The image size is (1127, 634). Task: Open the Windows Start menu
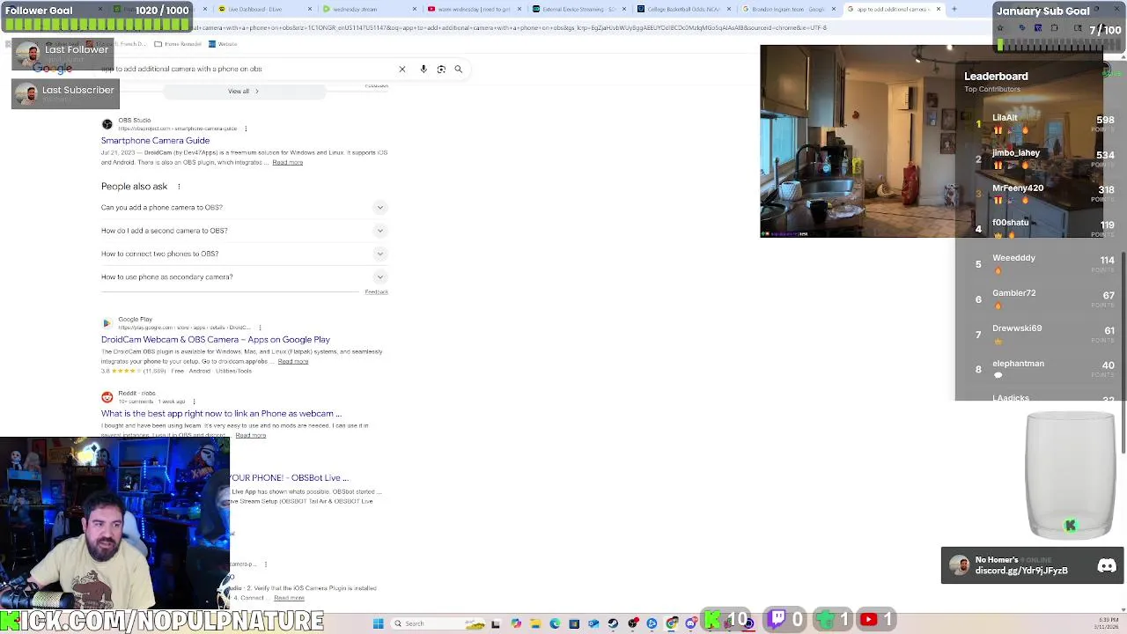click(379, 623)
